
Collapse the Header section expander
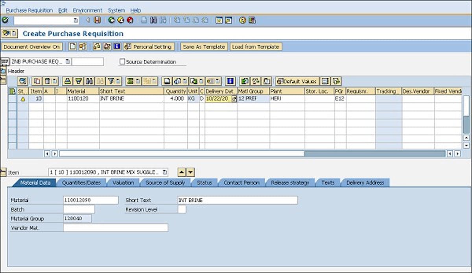click(x=3, y=71)
